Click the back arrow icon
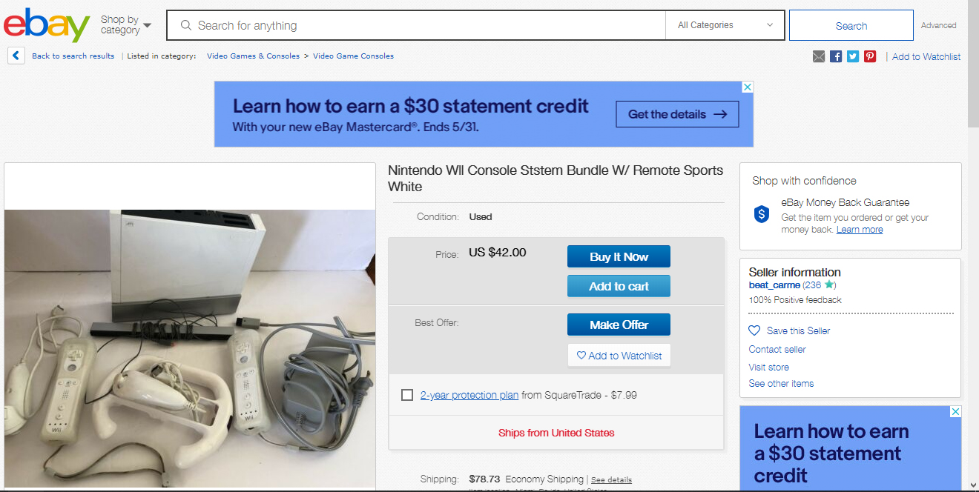 (16, 56)
